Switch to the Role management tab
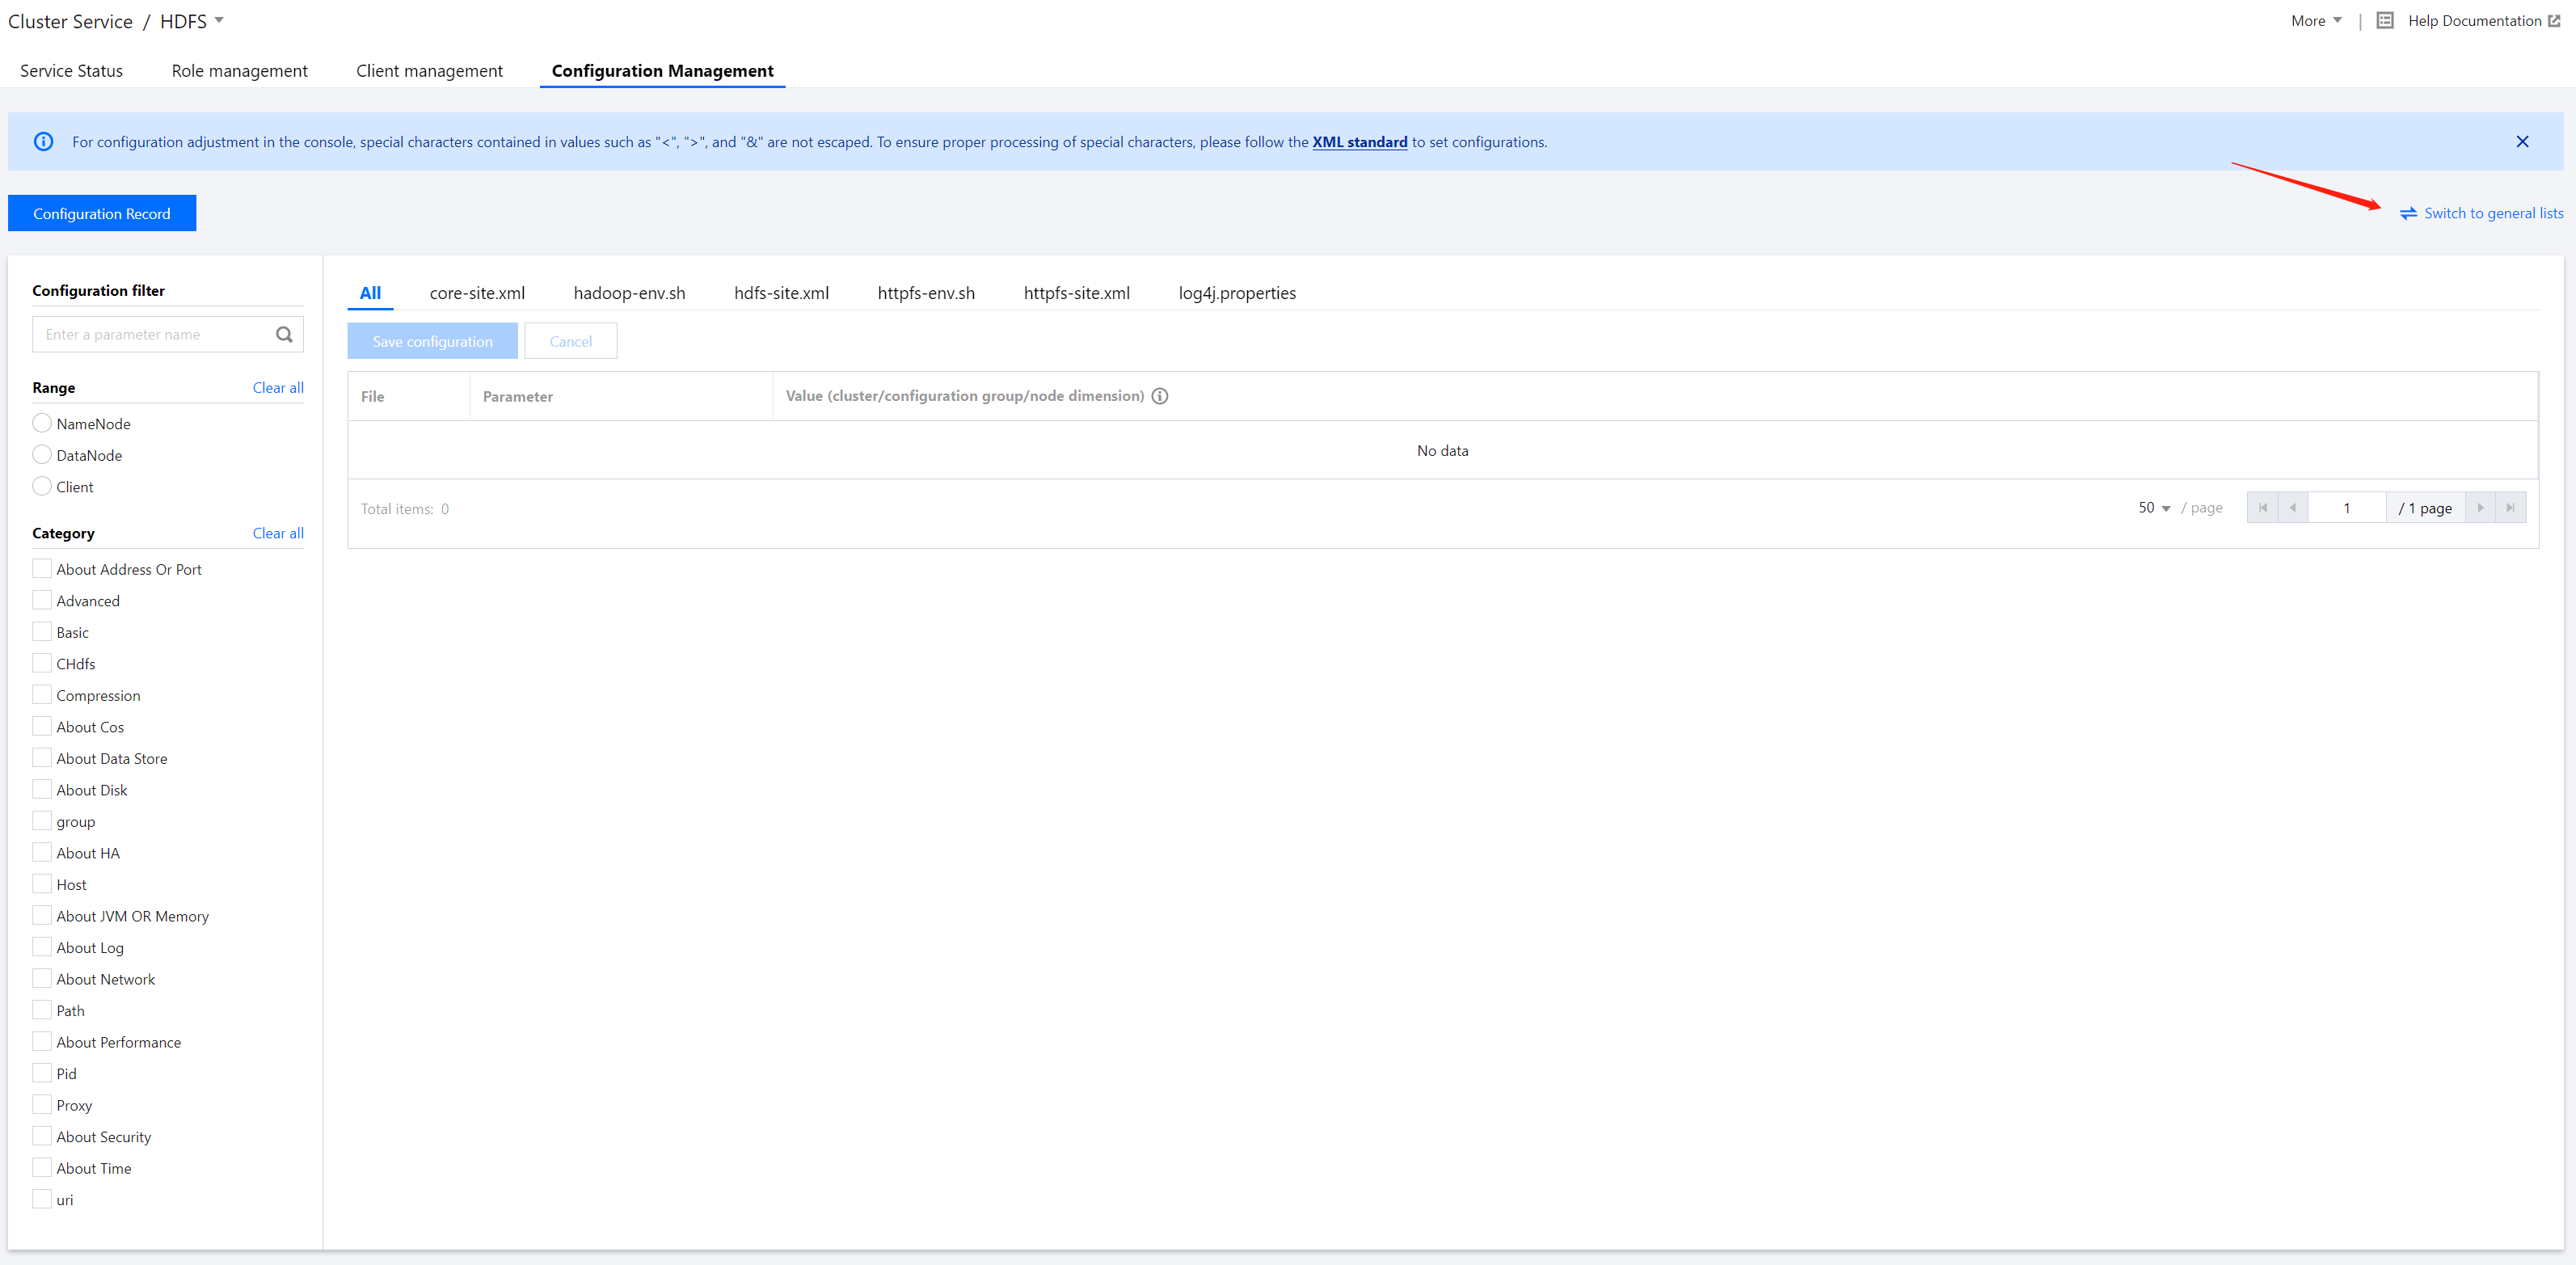Image resolution: width=2576 pixels, height=1265 pixels. pos(240,71)
